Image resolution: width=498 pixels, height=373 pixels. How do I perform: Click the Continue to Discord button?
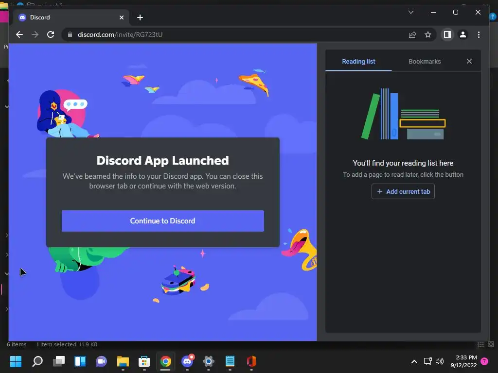tap(162, 221)
